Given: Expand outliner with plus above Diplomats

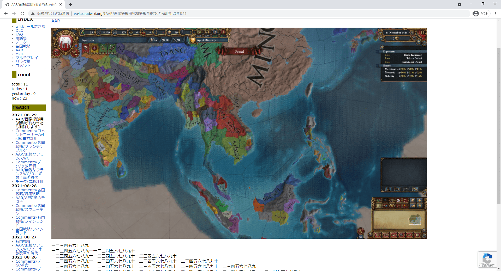Looking at the screenshot, I should [x=382, y=47].
